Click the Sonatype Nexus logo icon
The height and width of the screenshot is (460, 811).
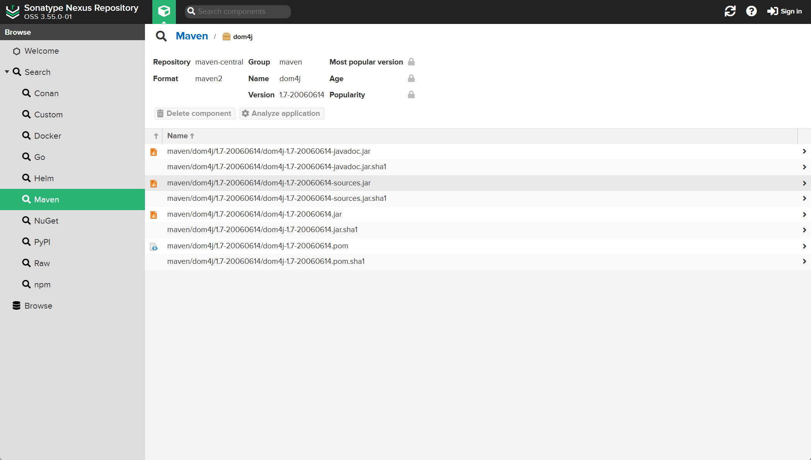coord(12,12)
